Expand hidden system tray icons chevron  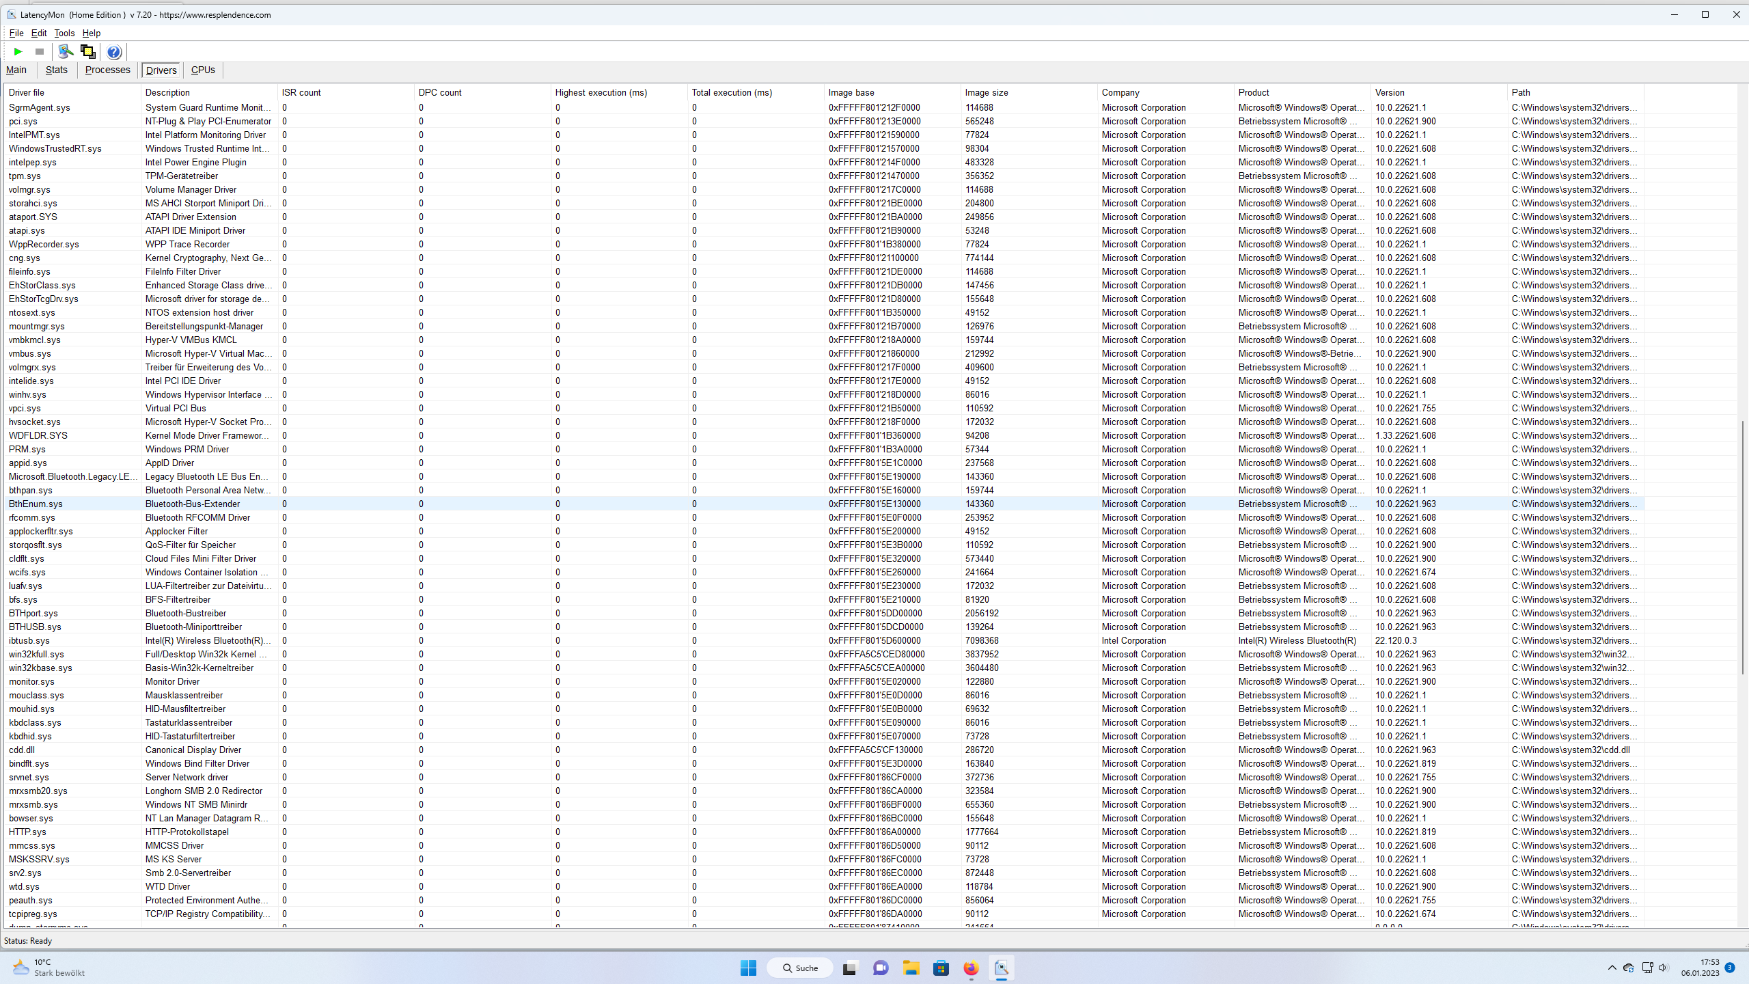point(1612,968)
